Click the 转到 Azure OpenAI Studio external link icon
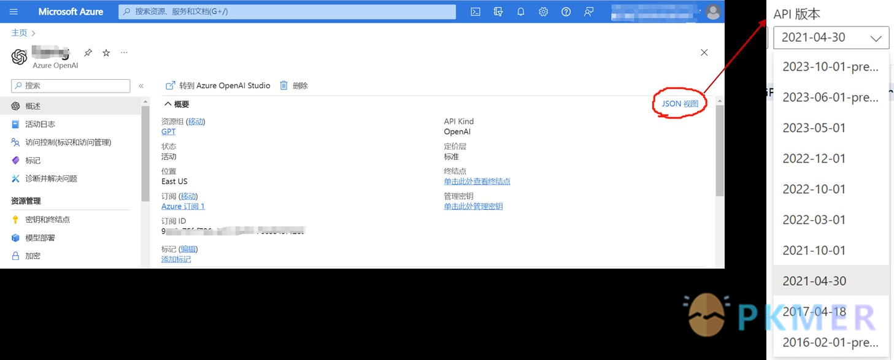The height and width of the screenshot is (360, 894). point(171,86)
